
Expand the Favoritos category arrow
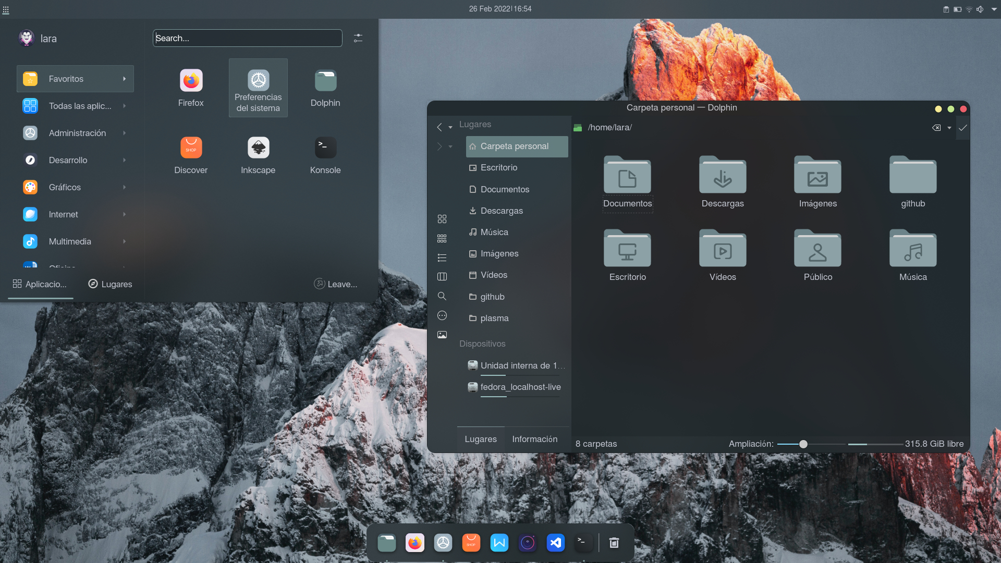(x=125, y=79)
